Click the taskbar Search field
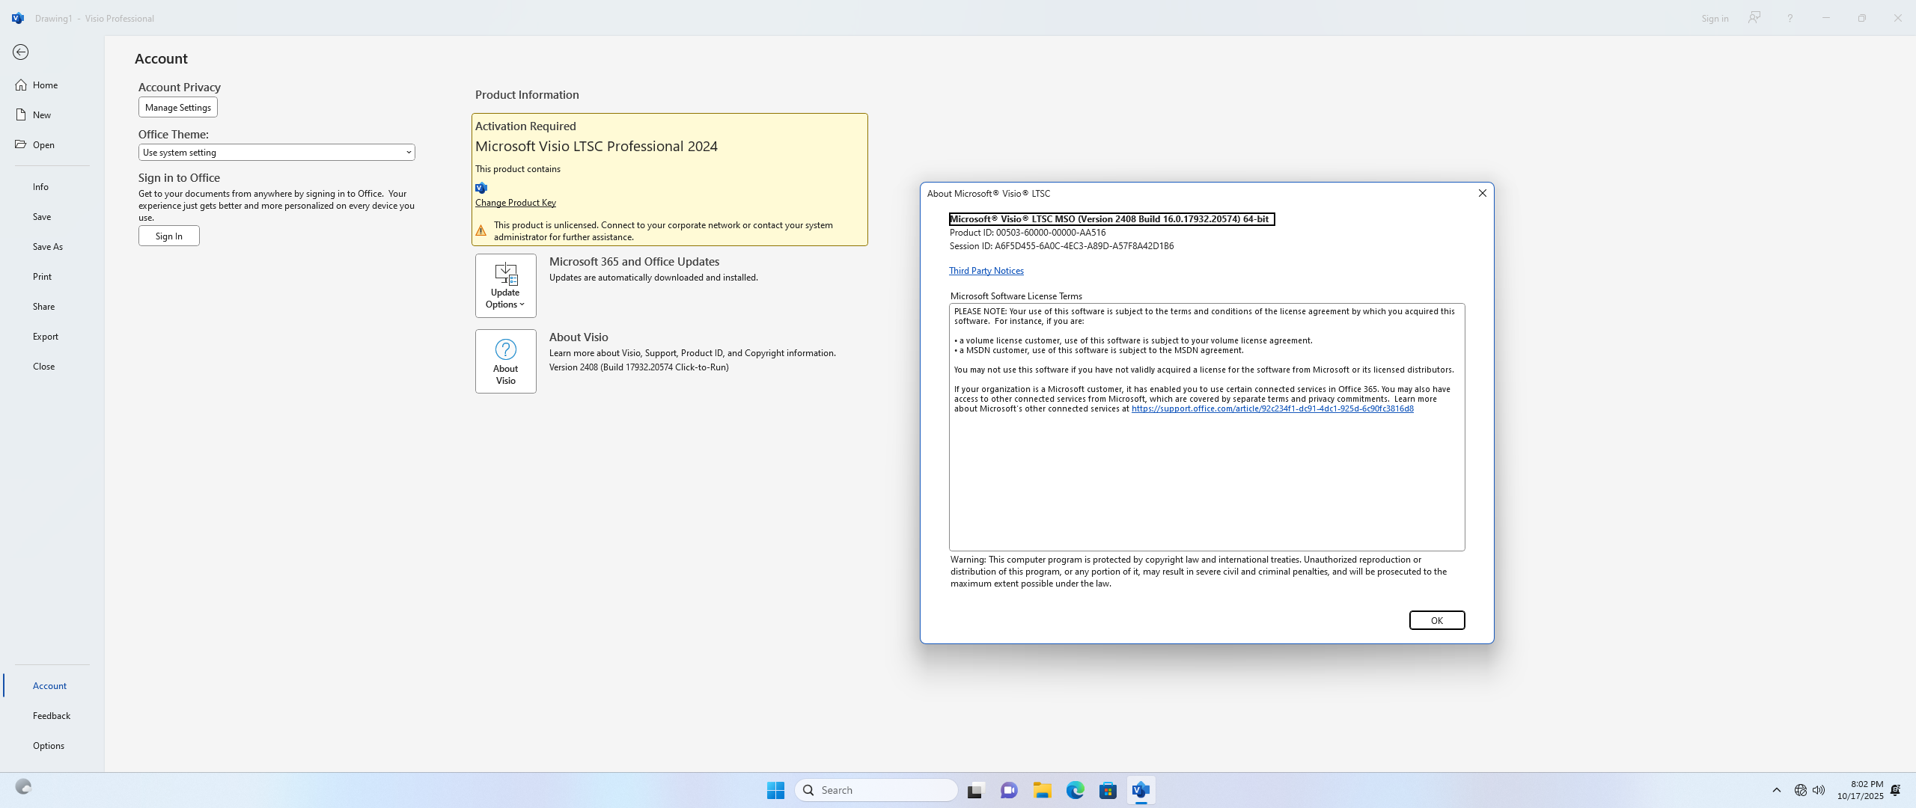This screenshot has height=808, width=1916. click(876, 790)
